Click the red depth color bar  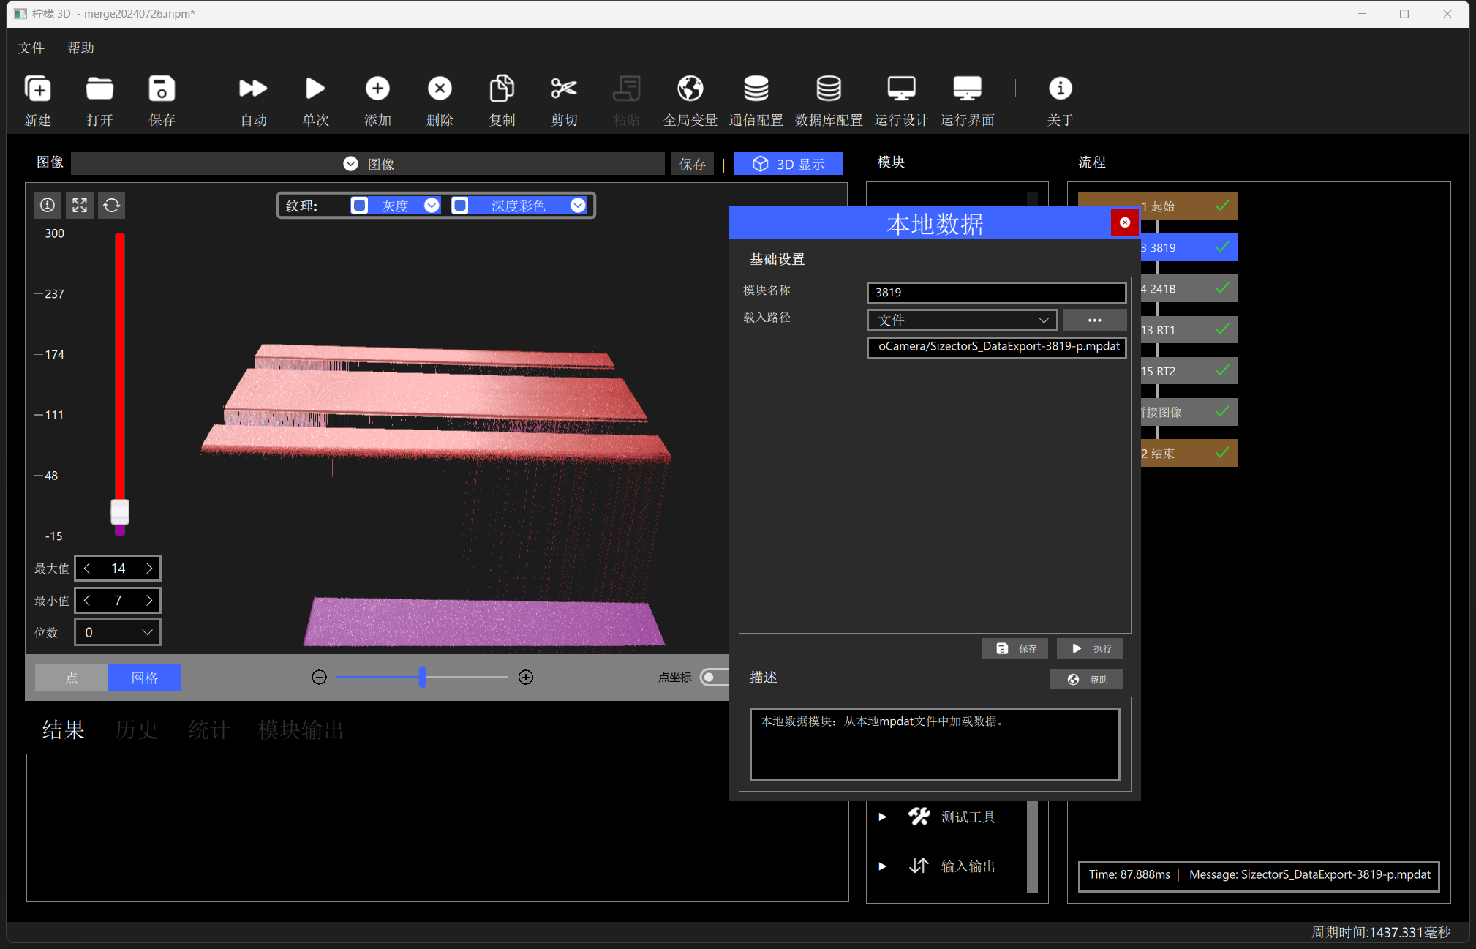click(120, 366)
